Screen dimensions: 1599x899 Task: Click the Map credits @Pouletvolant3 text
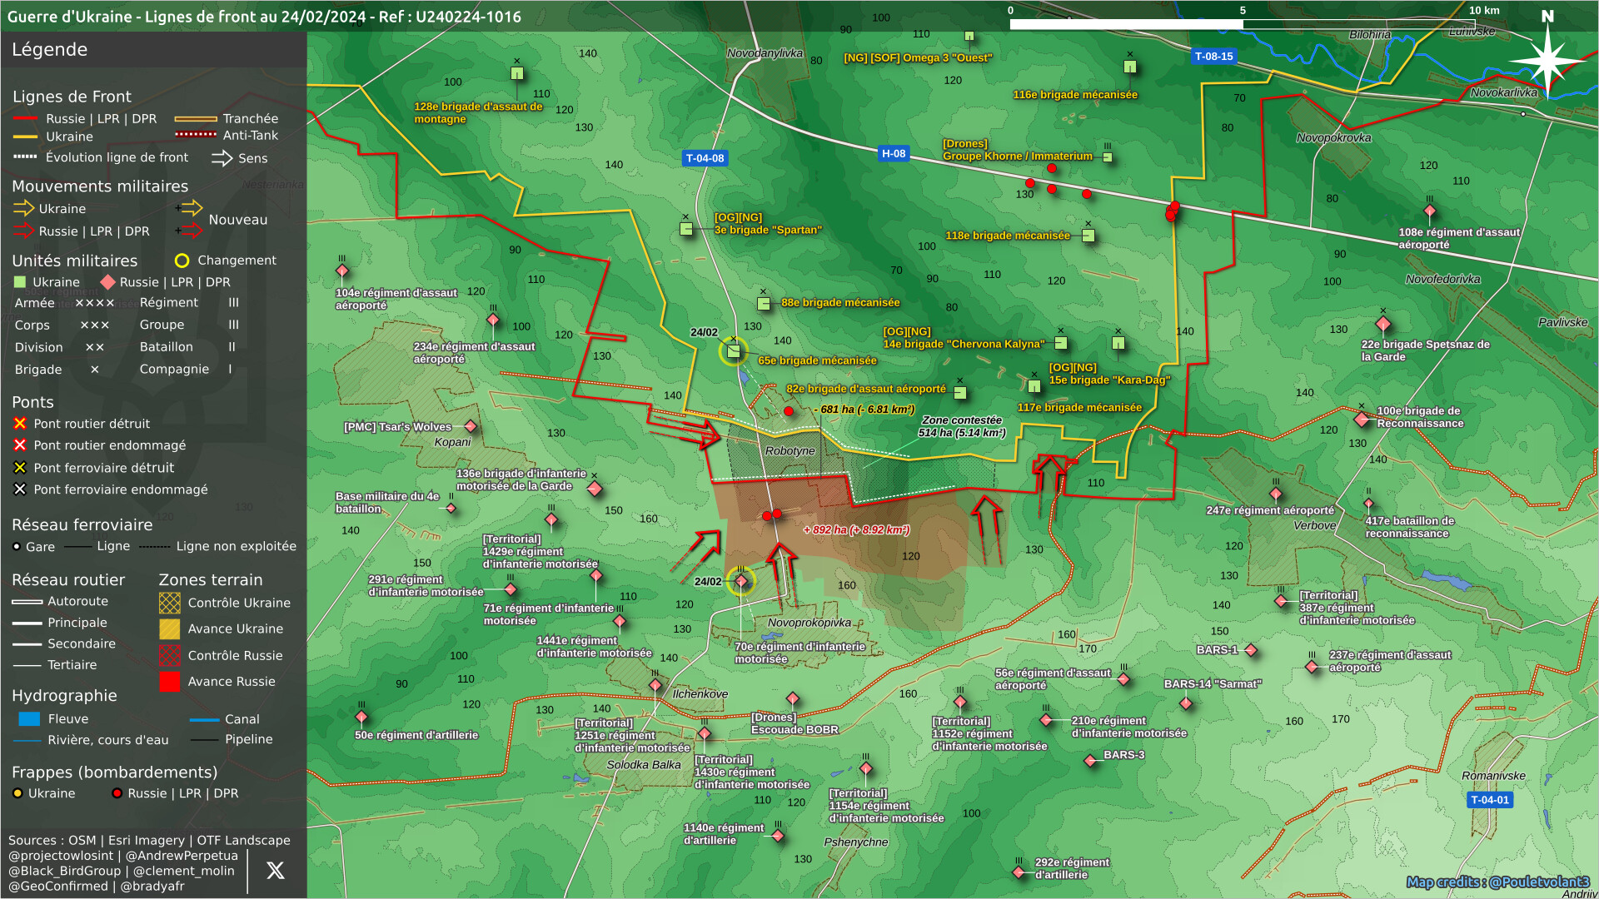(x=1497, y=882)
